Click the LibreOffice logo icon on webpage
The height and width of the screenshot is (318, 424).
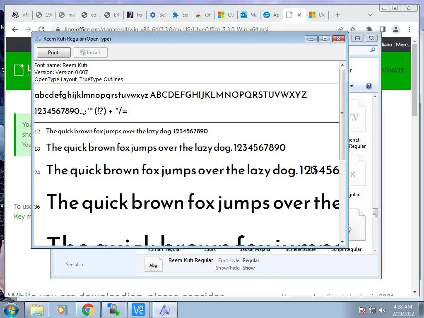click(x=19, y=70)
